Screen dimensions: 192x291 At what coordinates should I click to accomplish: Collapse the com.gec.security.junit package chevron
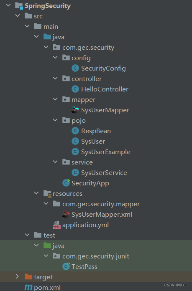[46, 256]
